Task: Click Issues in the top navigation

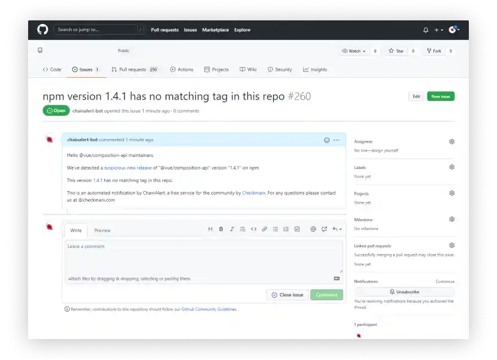Action: point(190,30)
